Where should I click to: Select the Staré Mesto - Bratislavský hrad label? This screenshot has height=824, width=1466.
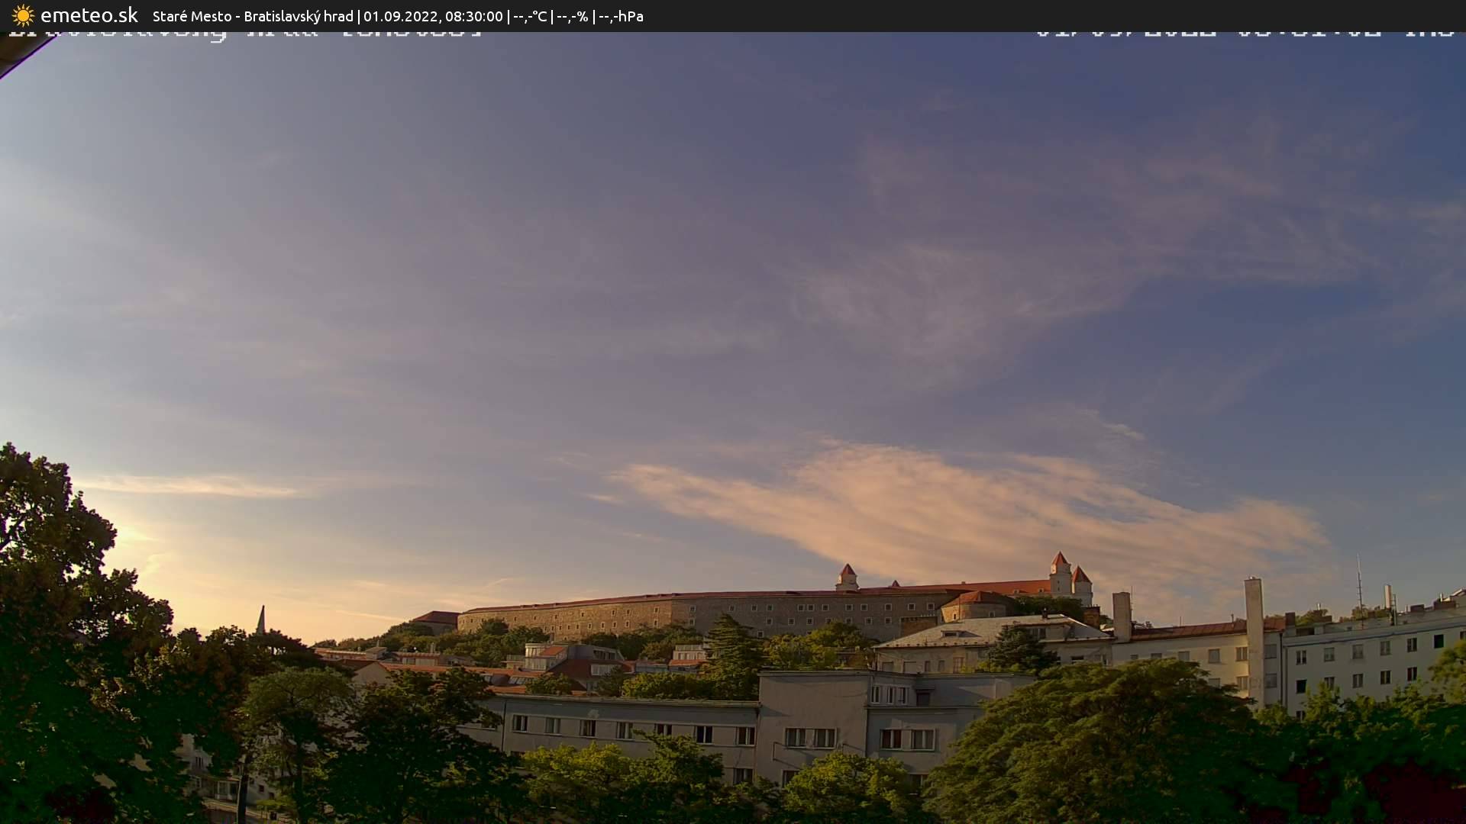click(x=252, y=16)
